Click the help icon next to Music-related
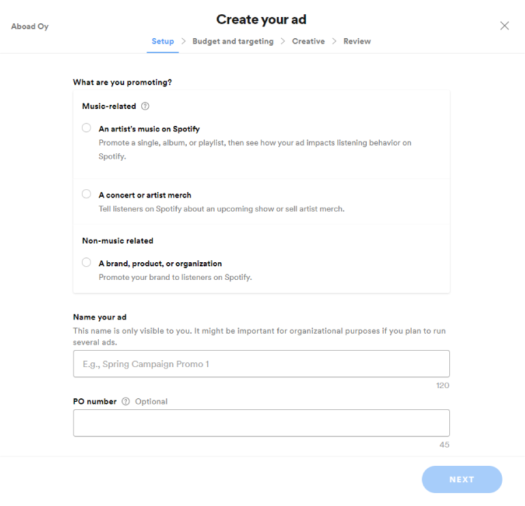The width and height of the screenshot is (525, 506). [x=145, y=106]
